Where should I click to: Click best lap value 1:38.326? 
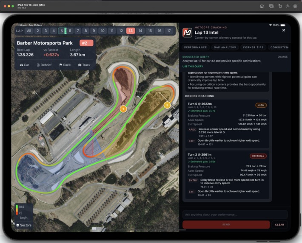click(x=25, y=55)
